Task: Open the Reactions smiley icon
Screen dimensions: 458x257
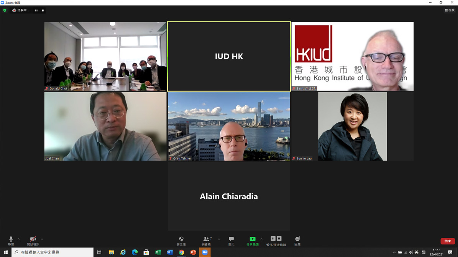Action: point(297,241)
